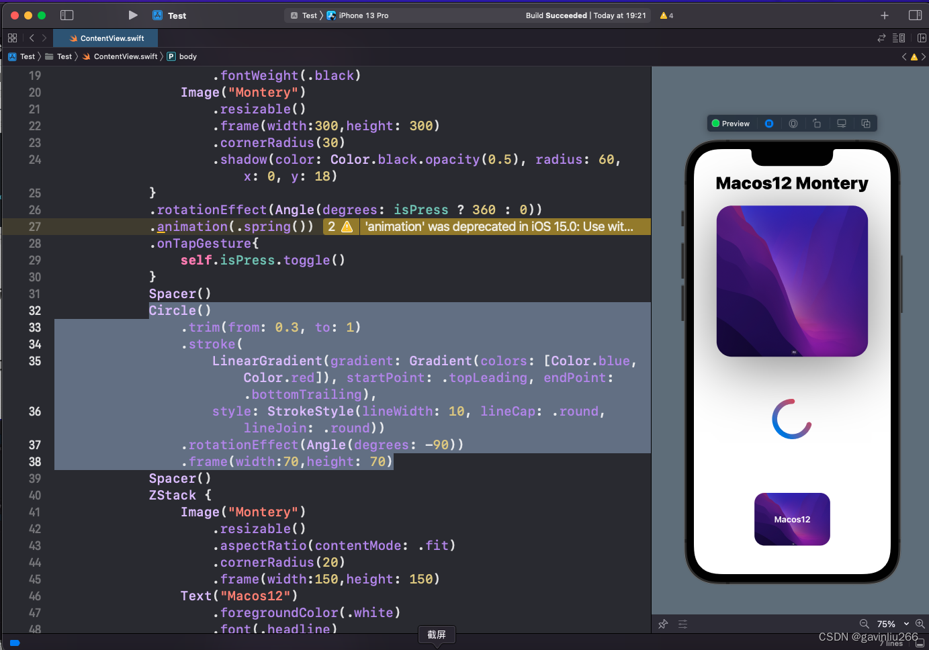The width and height of the screenshot is (929, 650).
Task: Click .aspectRatio(contentMode: .fit) line
Action: point(334,545)
